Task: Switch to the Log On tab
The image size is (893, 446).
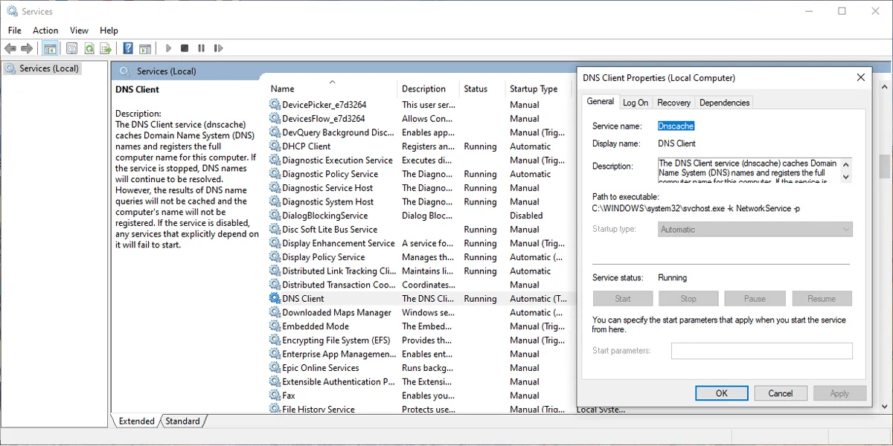Action: pyautogui.click(x=636, y=102)
